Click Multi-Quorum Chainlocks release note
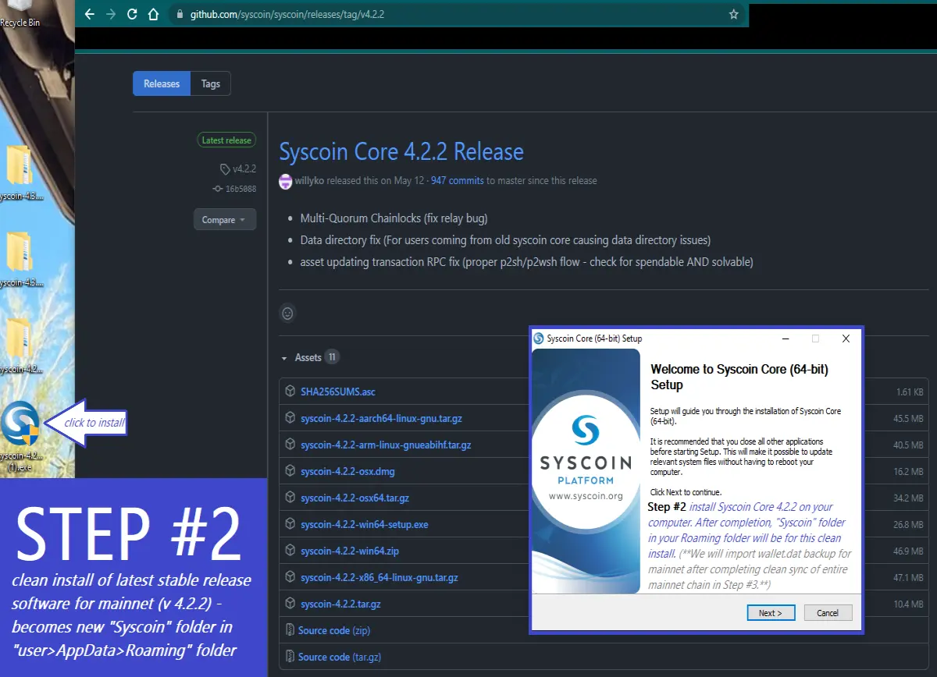937x677 pixels. 394,218
